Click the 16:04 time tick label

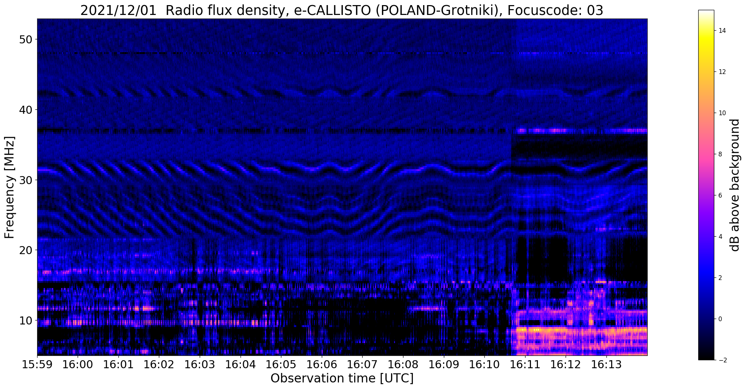240,364
